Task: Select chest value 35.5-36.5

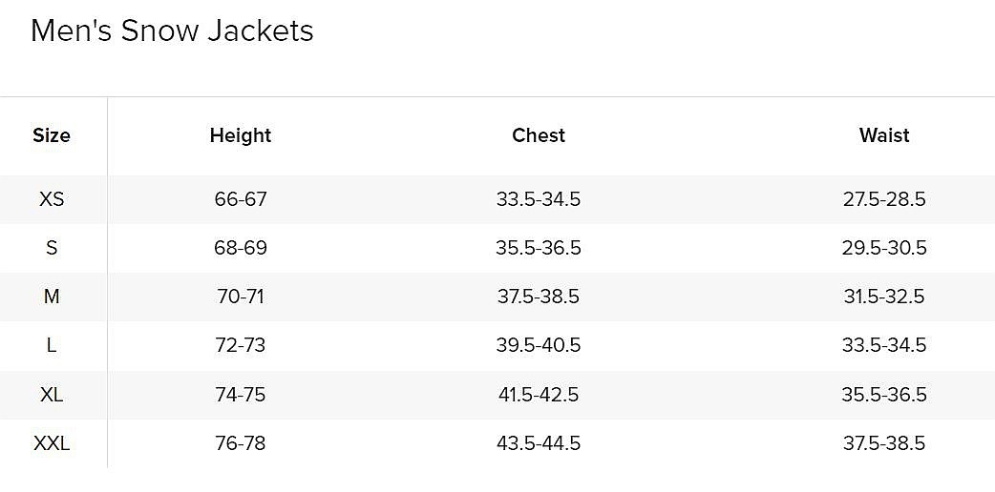Action: (539, 248)
